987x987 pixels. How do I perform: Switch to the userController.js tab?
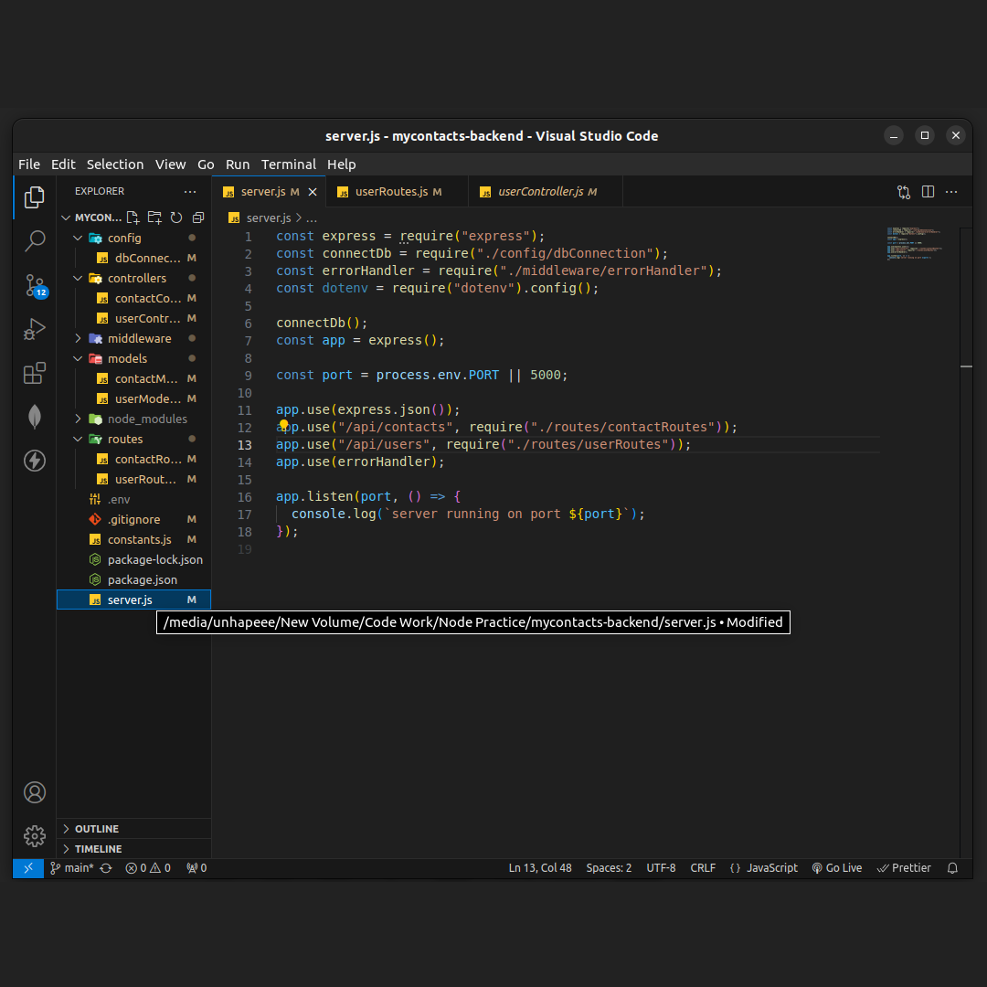click(x=546, y=192)
